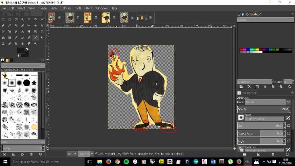Select the Bucket Fill tool
This screenshot has height=166, width=295.
(3, 37)
